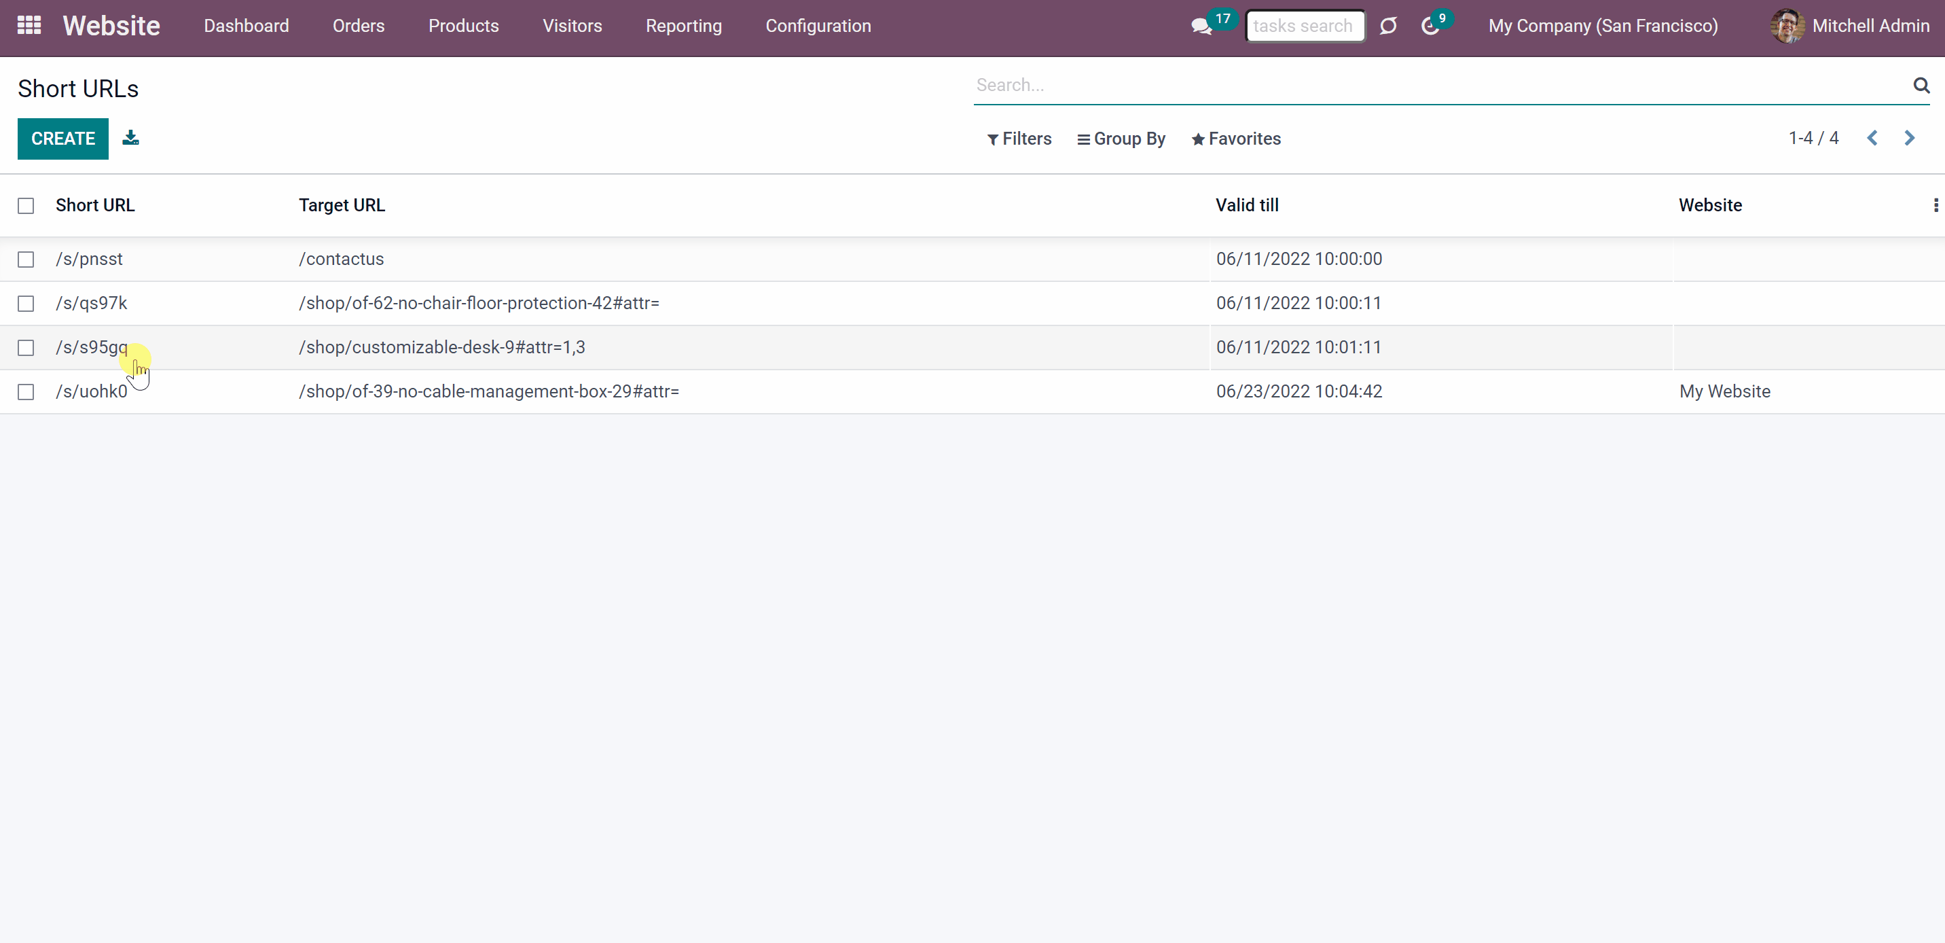
Task: Open the /s/uohk0 short URL record
Action: click(92, 391)
